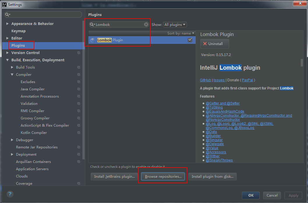
Task: Disable the Lombok Plugin checkbox
Action: coord(190,40)
